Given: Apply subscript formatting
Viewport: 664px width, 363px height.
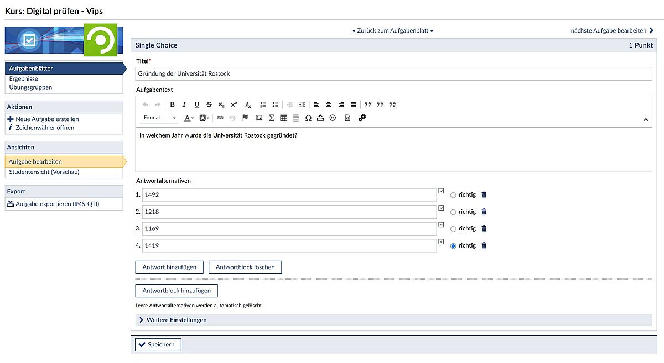Looking at the screenshot, I should [x=221, y=104].
